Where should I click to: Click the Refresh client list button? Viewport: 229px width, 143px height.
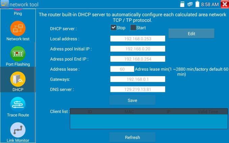132,137
